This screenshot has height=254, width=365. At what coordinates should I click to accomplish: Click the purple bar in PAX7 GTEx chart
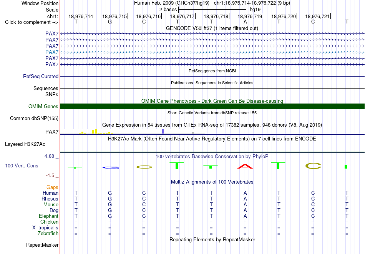point(163,131)
